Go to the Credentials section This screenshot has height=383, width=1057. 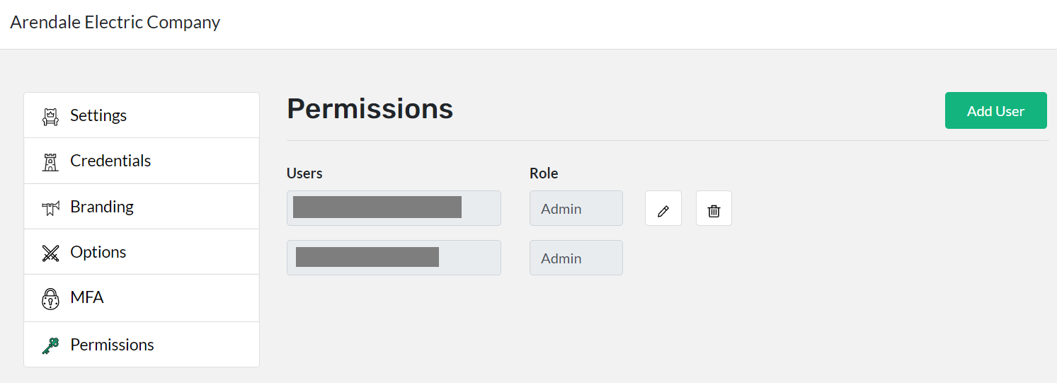click(x=110, y=161)
